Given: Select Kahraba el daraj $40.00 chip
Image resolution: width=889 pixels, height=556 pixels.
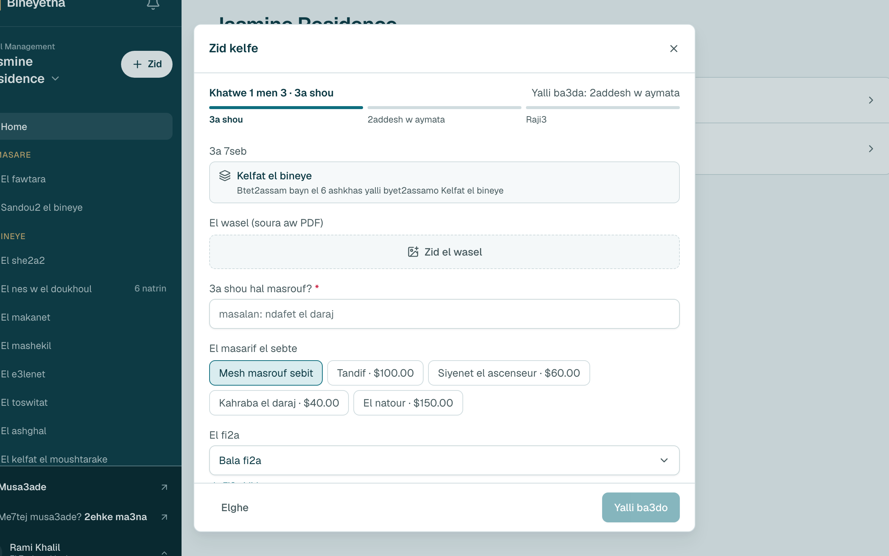Looking at the screenshot, I should pos(279,403).
